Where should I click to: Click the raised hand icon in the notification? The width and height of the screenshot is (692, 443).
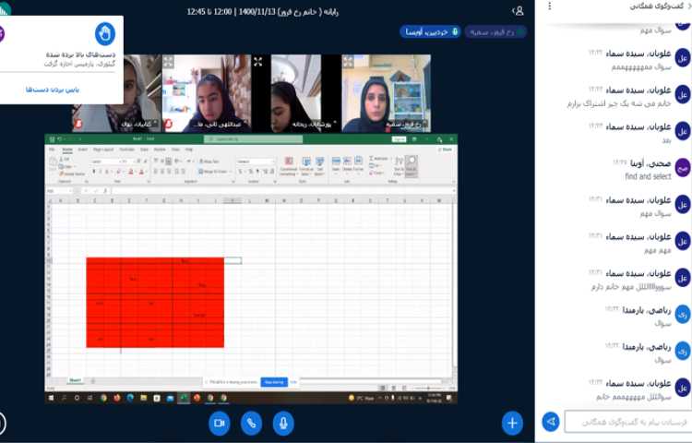click(x=106, y=33)
